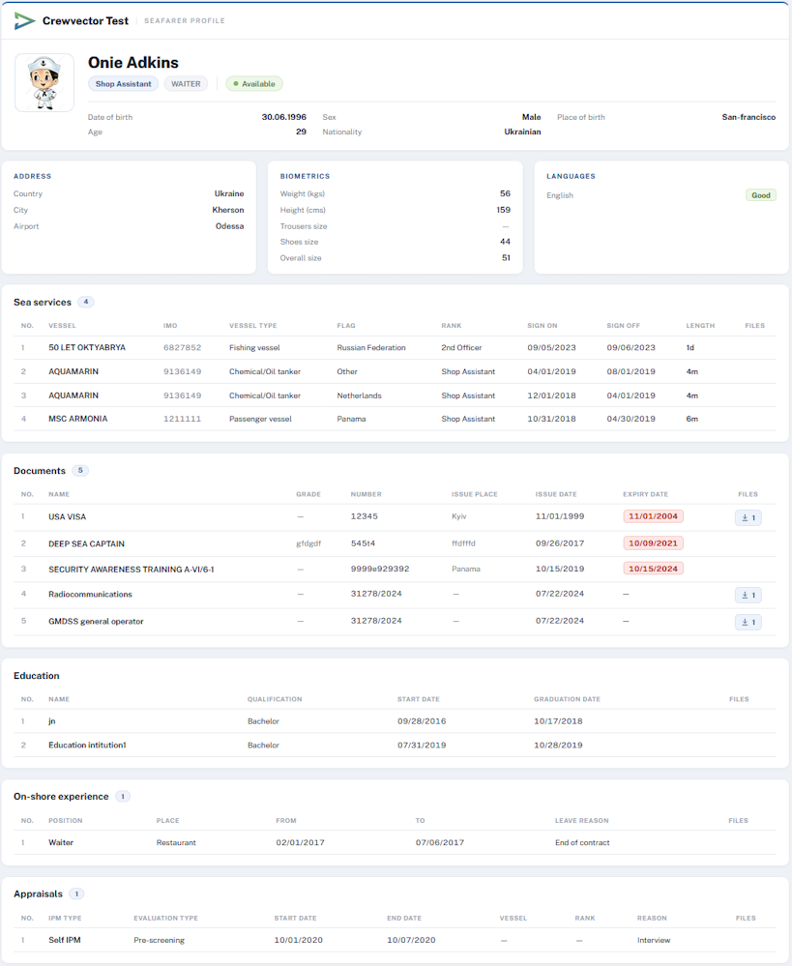The width and height of the screenshot is (792, 966).
Task: Select the Shop Assistant rank tag
Action: click(123, 84)
